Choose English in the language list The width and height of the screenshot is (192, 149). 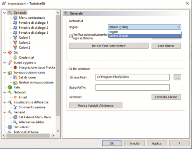(x=144, y=32)
